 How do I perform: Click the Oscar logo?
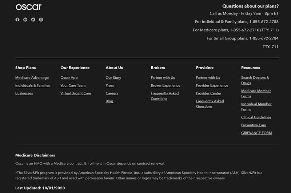click(28, 7)
